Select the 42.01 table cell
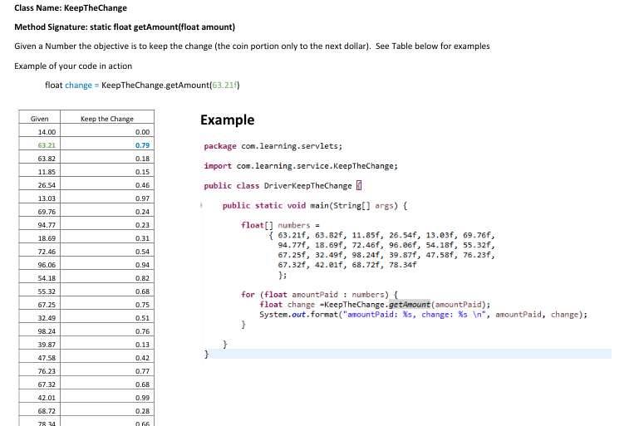 click(x=40, y=398)
